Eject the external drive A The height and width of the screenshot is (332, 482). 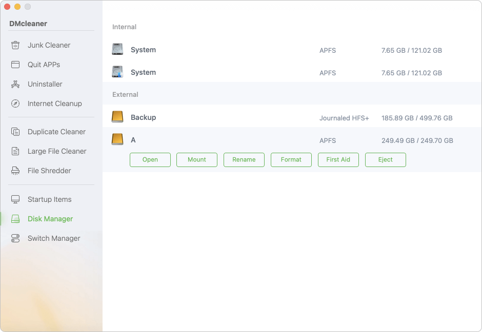pyautogui.click(x=385, y=159)
